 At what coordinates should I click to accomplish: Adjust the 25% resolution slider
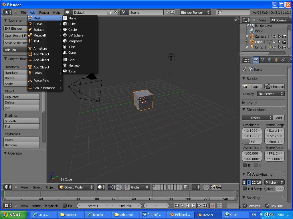(252, 142)
